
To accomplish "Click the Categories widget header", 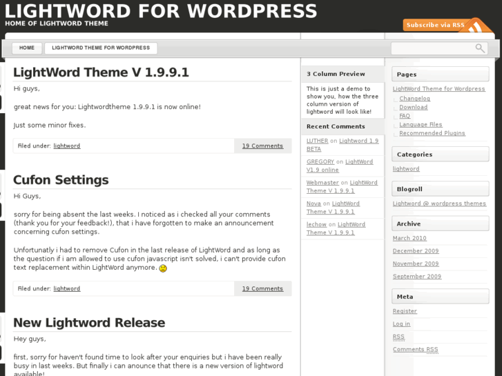I will (x=441, y=155).
